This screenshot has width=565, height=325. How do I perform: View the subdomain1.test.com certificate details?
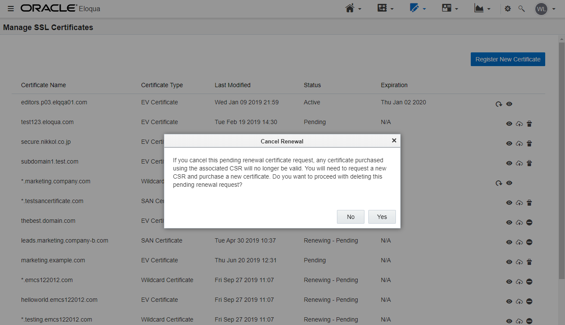(509, 163)
